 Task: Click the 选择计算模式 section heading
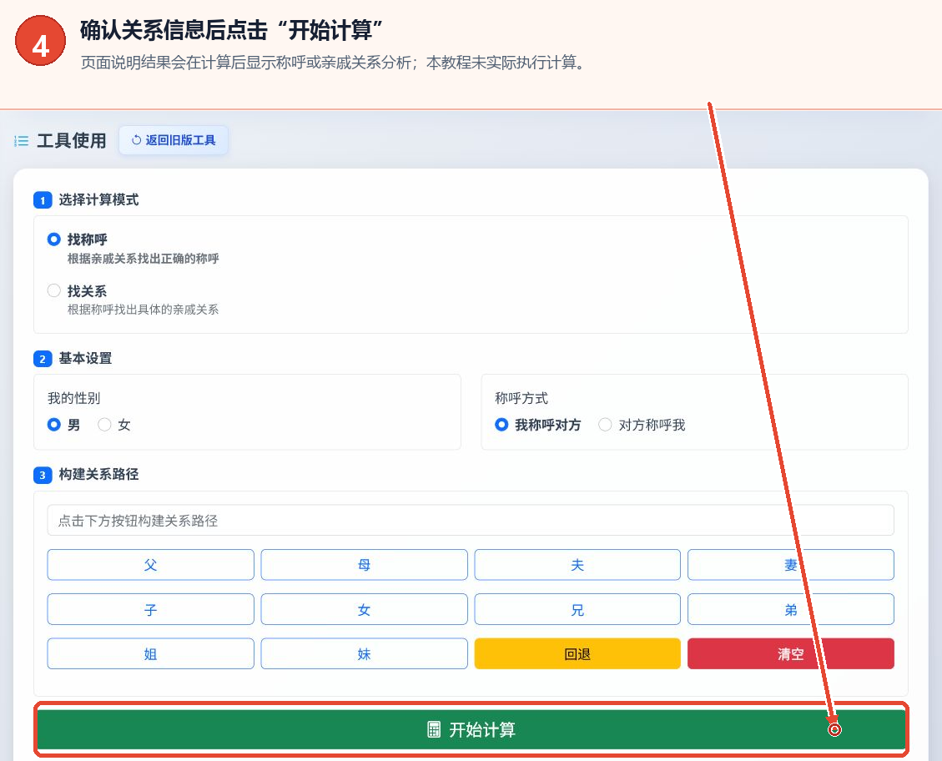(x=98, y=199)
